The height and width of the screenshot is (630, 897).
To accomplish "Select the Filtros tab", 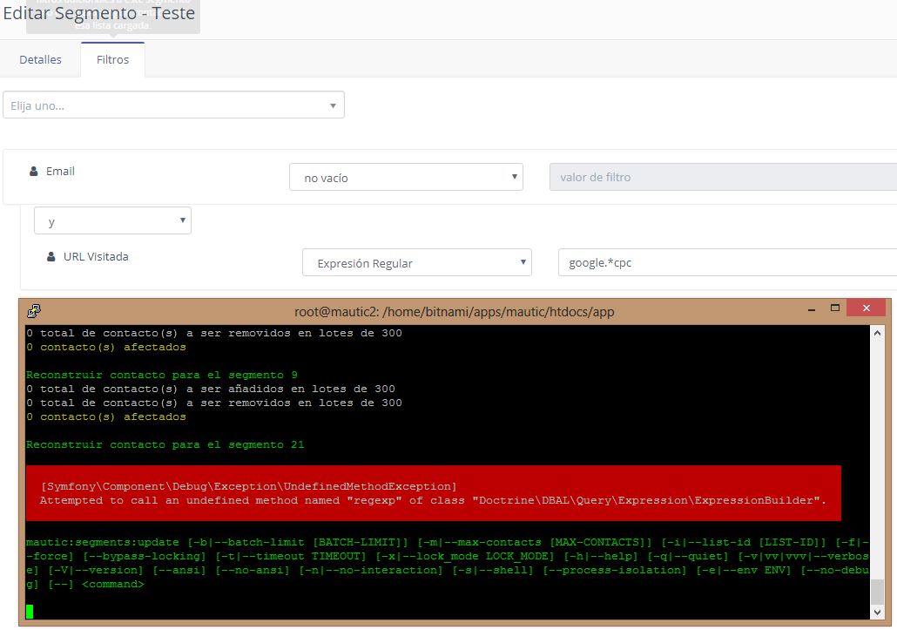I will tap(112, 59).
